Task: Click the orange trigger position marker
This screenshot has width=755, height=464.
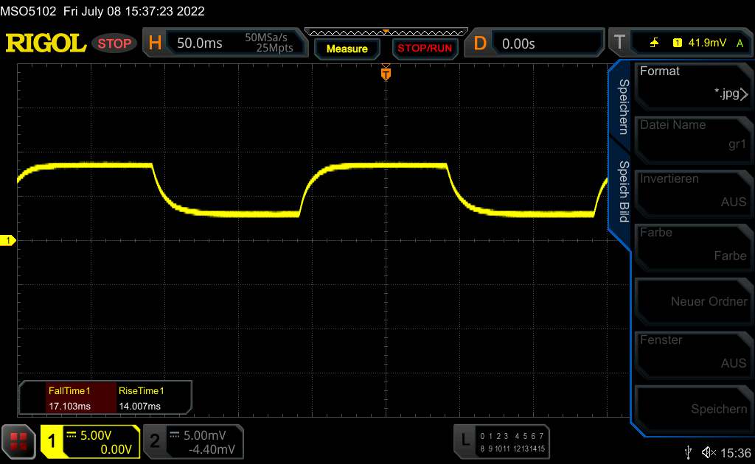Action: point(385,73)
